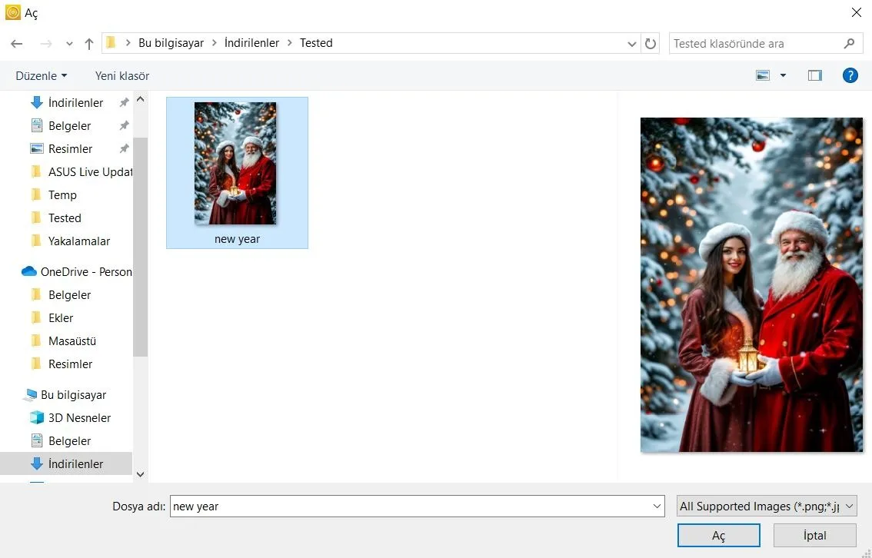Go back with the left arrow

[17, 43]
